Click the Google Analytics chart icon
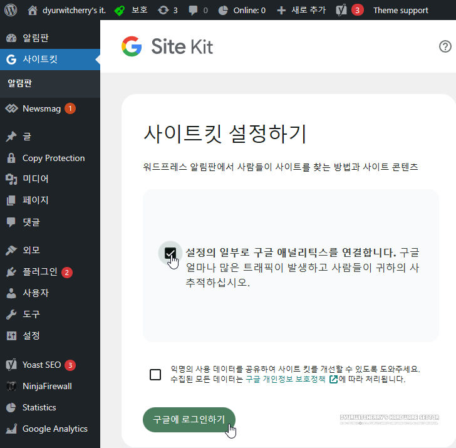Viewport: 456px width, 448px height. 11,429
